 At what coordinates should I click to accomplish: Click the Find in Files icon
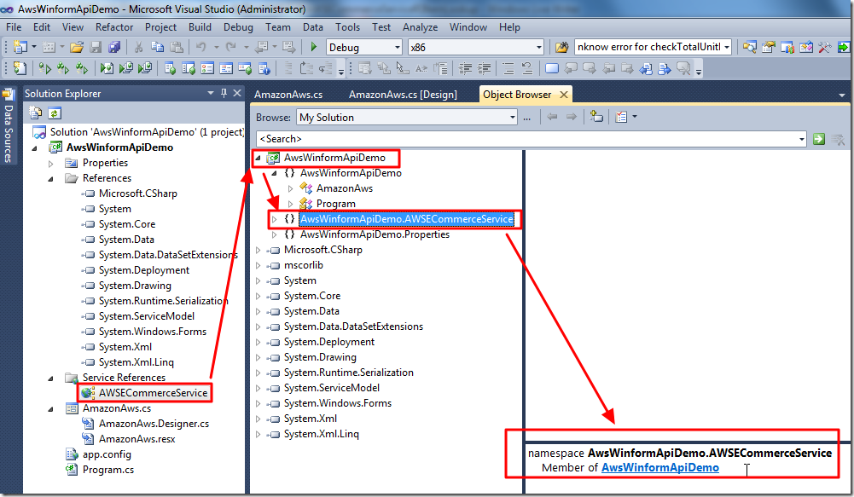click(x=561, y=48)
